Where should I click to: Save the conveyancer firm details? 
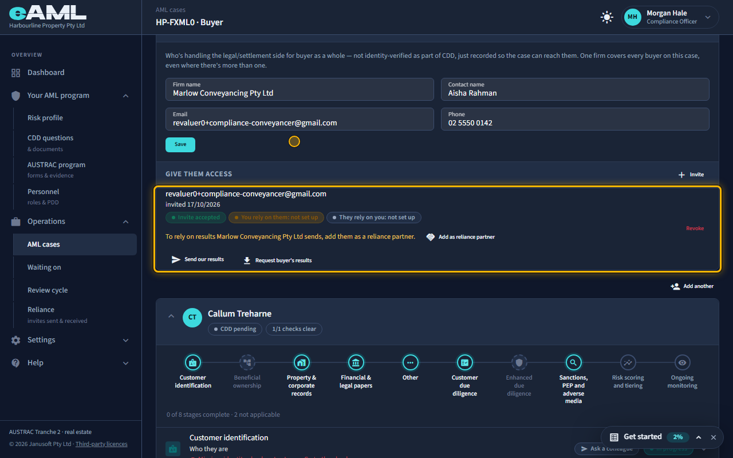[x=180, y=145]
